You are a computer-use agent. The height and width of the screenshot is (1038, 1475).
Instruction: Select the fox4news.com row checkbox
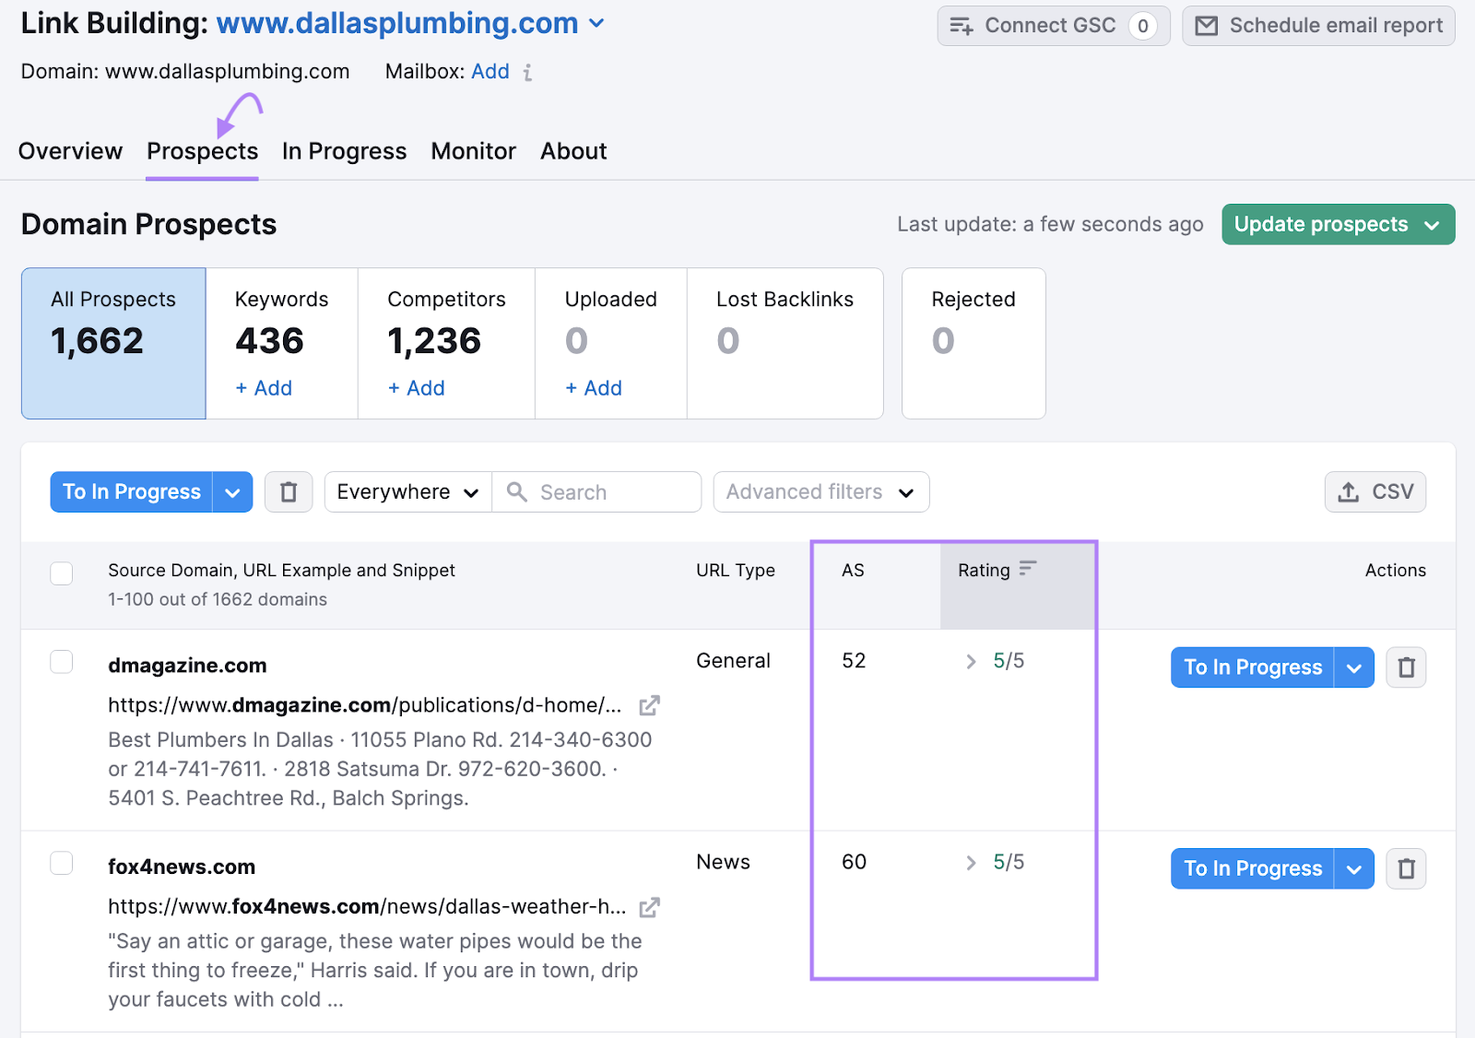[61, 863]
